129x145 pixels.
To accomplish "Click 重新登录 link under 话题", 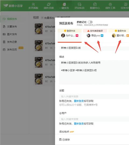I will click(x=79, y=101).
